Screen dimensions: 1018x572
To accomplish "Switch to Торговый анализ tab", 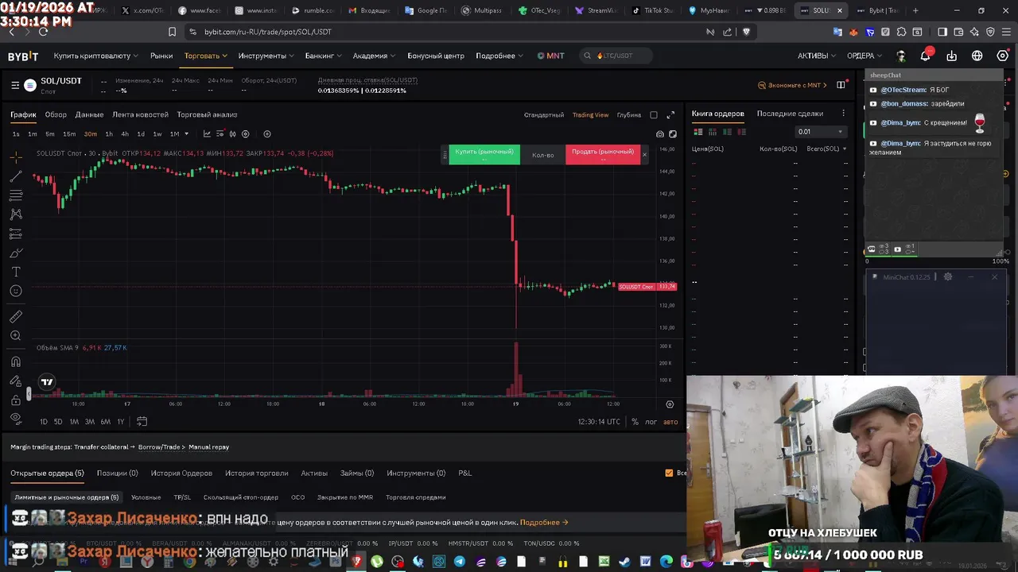I will coord(207,114).
